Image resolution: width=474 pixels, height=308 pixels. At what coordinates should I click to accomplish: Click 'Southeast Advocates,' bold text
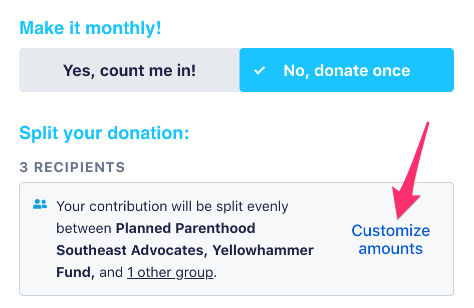click(132, 250)
